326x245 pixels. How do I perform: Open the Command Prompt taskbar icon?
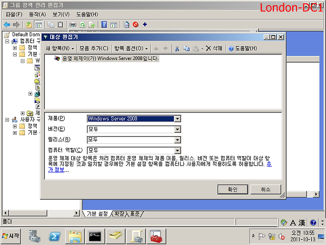[x=95, y=236]
